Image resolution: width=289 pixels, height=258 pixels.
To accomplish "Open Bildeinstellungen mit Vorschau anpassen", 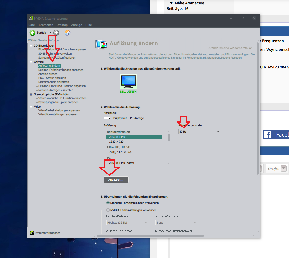I will pyautogui.click(x=63, y=49).
